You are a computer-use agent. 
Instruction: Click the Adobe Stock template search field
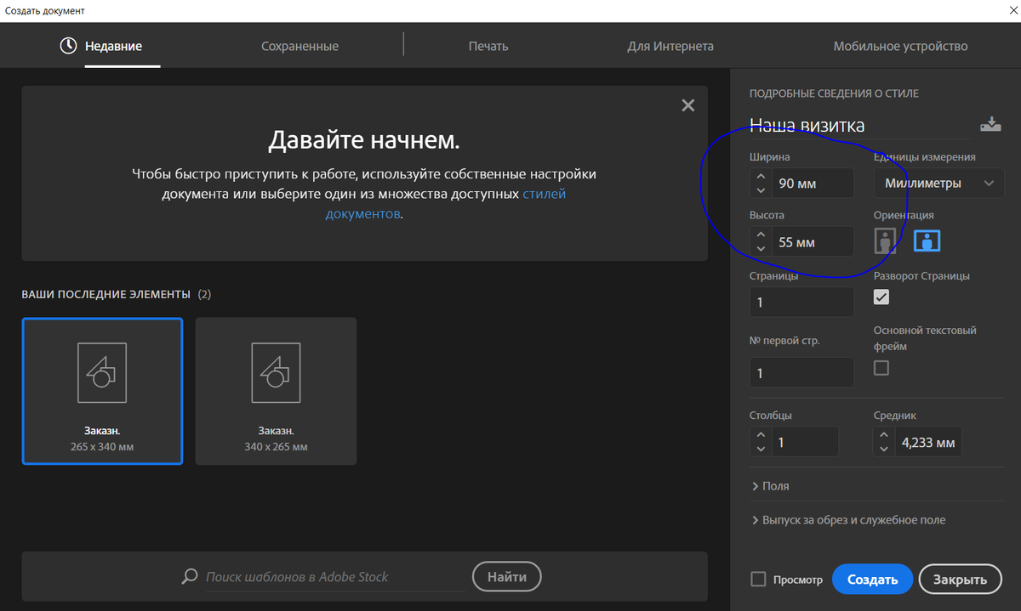(x=336, y=577)
